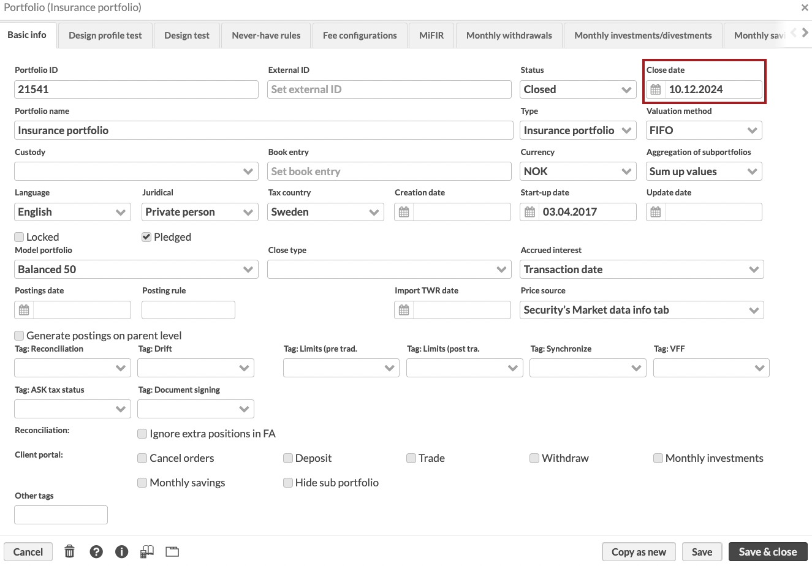This screenshot has width=812, height=566.
Task: Open Aggregation of subportfolios dropdown
Action: pos(704,172)
